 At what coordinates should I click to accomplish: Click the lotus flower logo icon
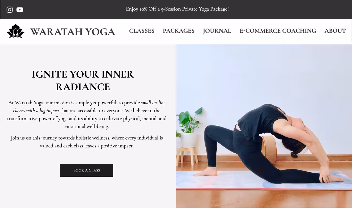[x=16, y=31]
